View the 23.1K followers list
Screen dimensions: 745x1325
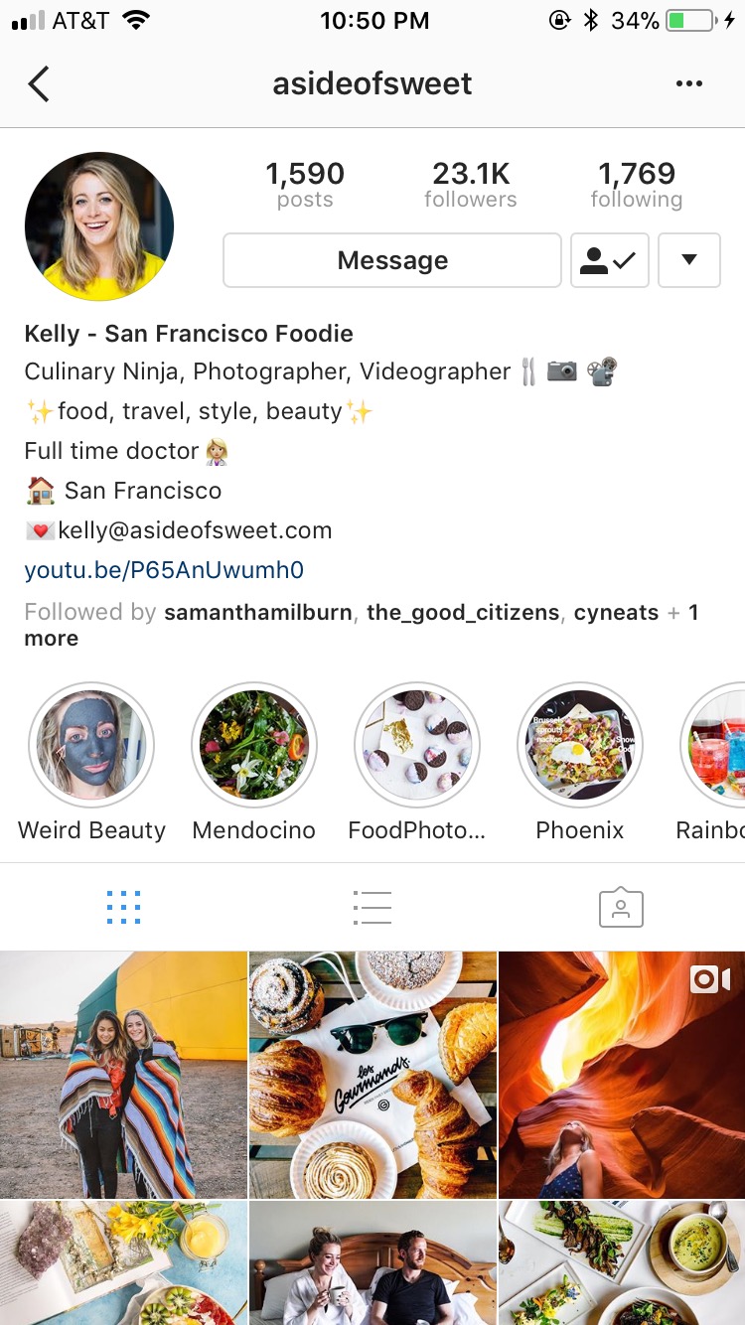coord(471,185)
